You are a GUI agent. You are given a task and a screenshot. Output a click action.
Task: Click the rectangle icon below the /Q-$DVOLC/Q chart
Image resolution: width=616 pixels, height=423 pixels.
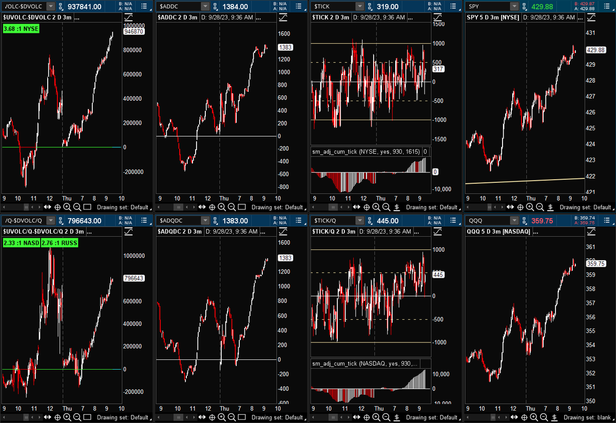(87, 417)
